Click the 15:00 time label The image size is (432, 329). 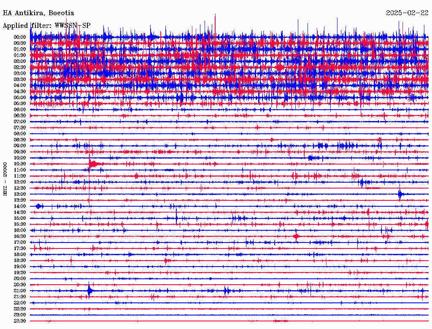point(20,218)
